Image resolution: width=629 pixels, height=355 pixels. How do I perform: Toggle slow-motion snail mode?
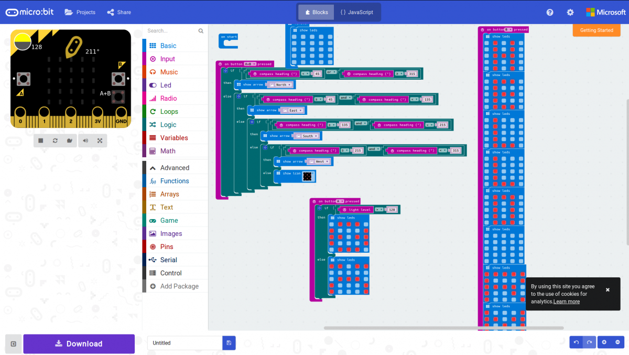pyautogui.click(x=69, y=141)
